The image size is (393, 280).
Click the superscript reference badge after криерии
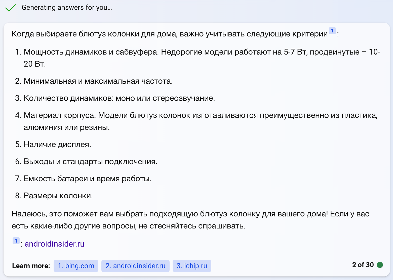coord(332,30)
